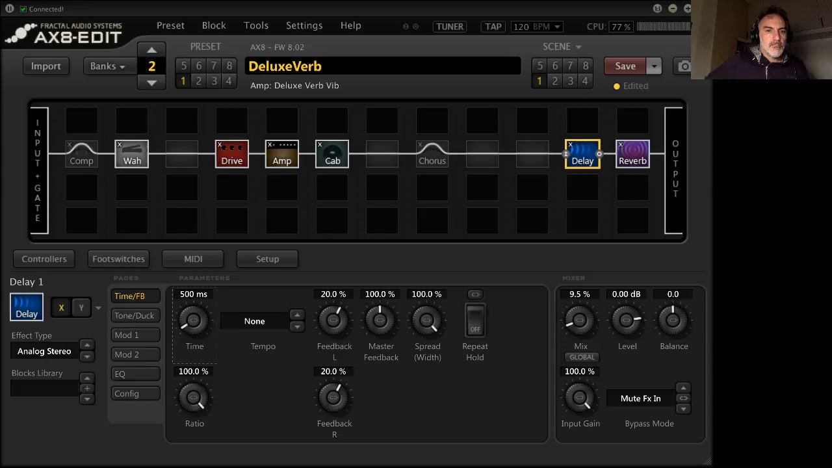Open the Tools menu
Viewport: 832px width, 468px height.
(x=256, y=25)
